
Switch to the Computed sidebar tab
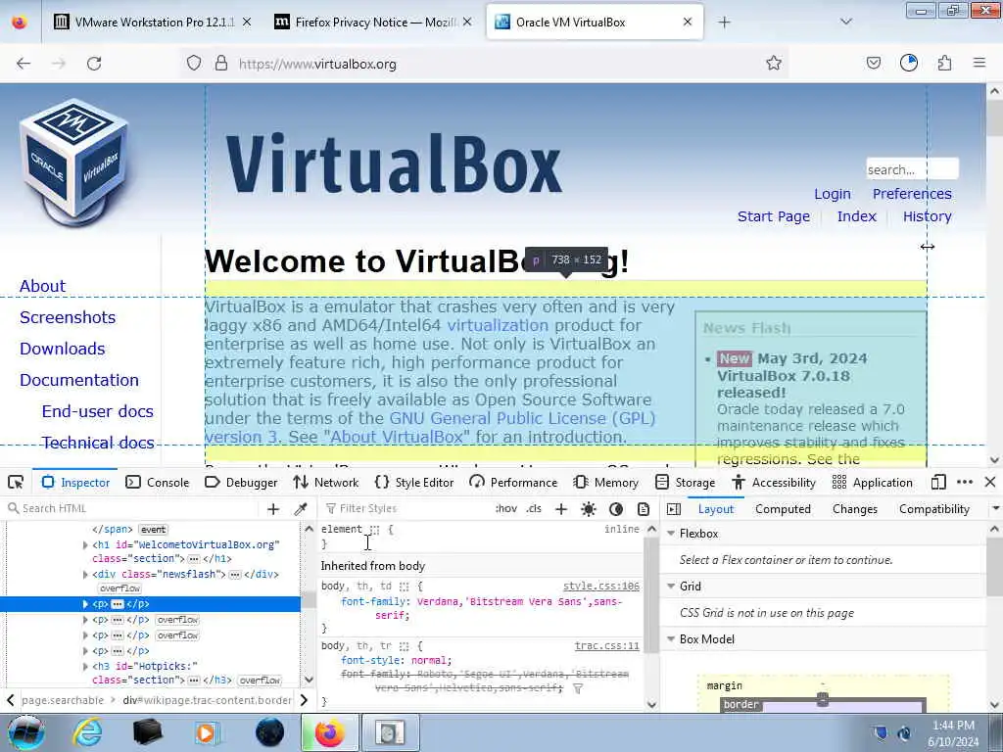pos(783,509)
